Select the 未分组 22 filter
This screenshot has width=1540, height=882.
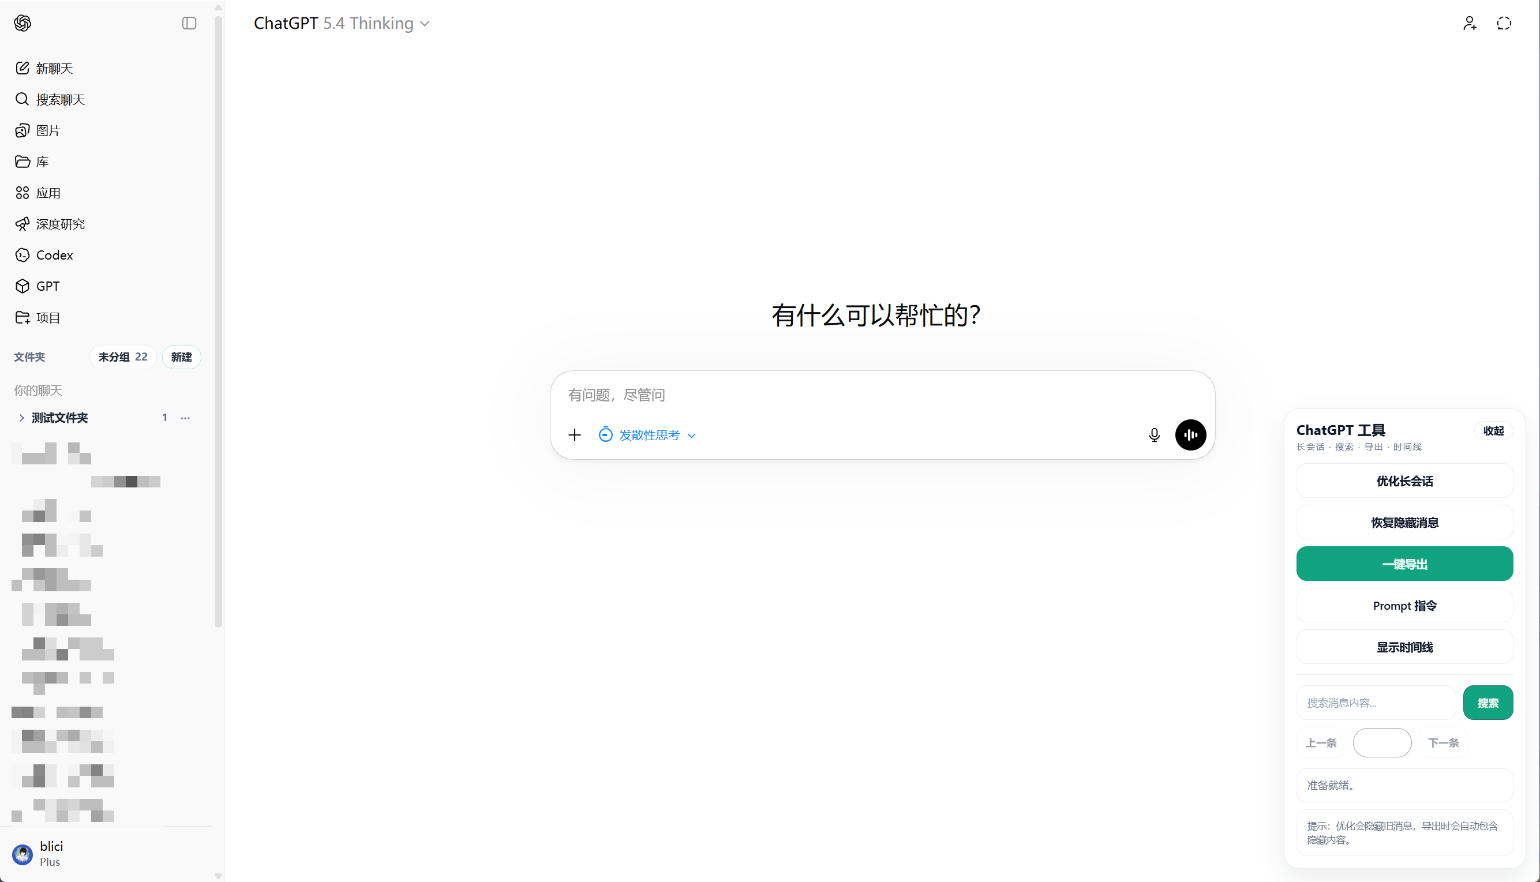click(122, 357)
